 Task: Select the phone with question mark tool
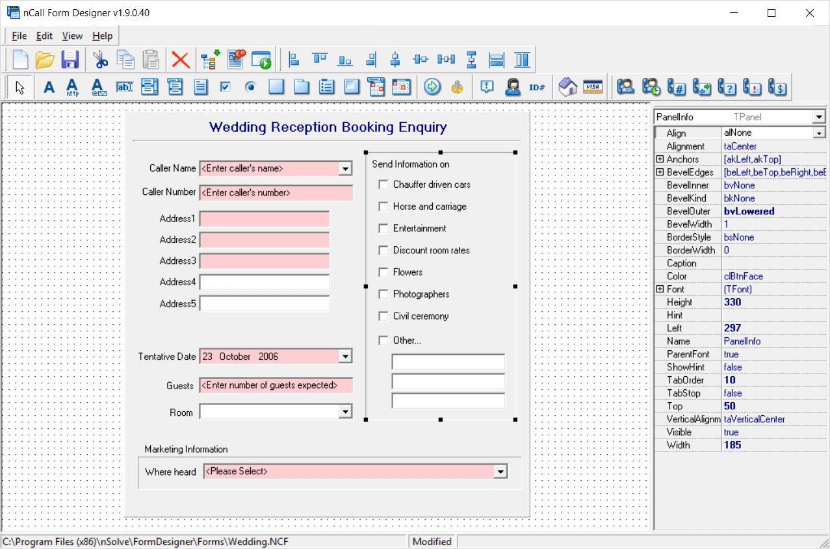point(727,86)
